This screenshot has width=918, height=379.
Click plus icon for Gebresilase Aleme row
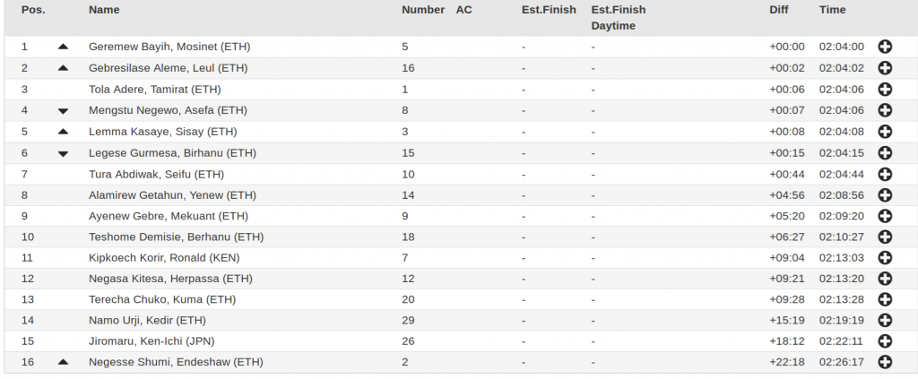(x=885, y=68)
